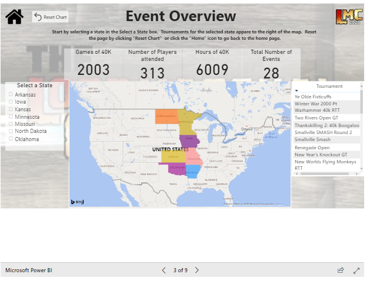Image resolution: width=370 pixels, height=281 pixels.
Task: Click the orange North Dakota map region
Action: click(166, 115)
